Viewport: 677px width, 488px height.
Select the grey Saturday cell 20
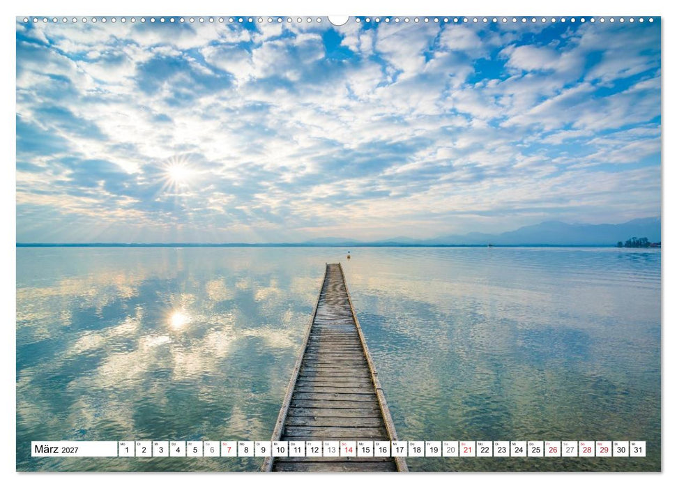point(450,449)
